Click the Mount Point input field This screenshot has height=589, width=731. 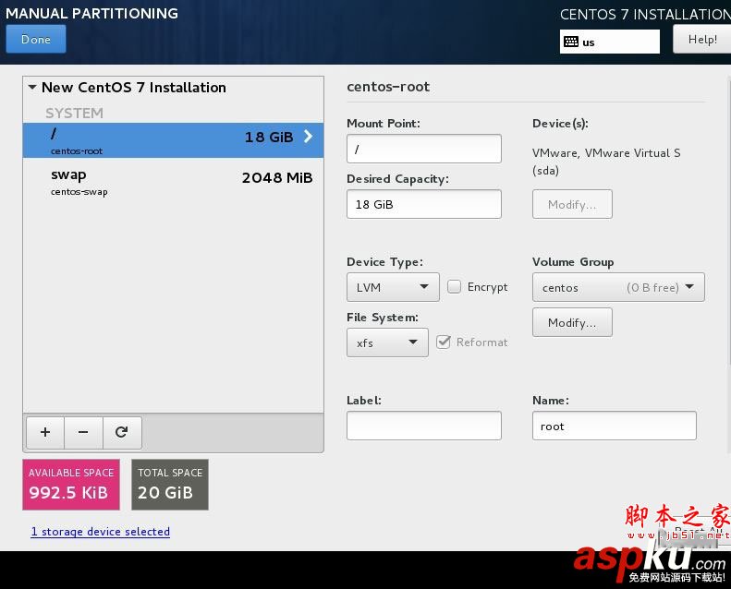coord(424,149)
